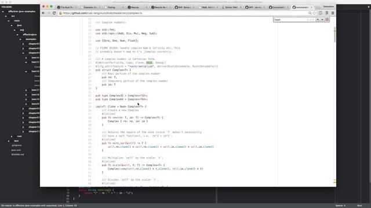The width and height of the screenshot is (371, 208).
Task: Jump to previous find result
Action: coord(318,20)
